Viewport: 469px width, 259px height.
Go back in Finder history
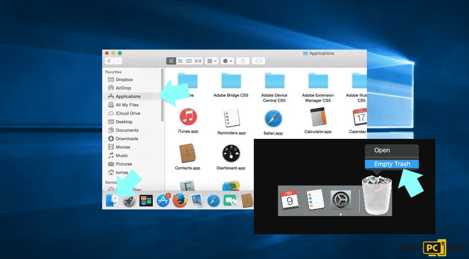tap(109, 61)
